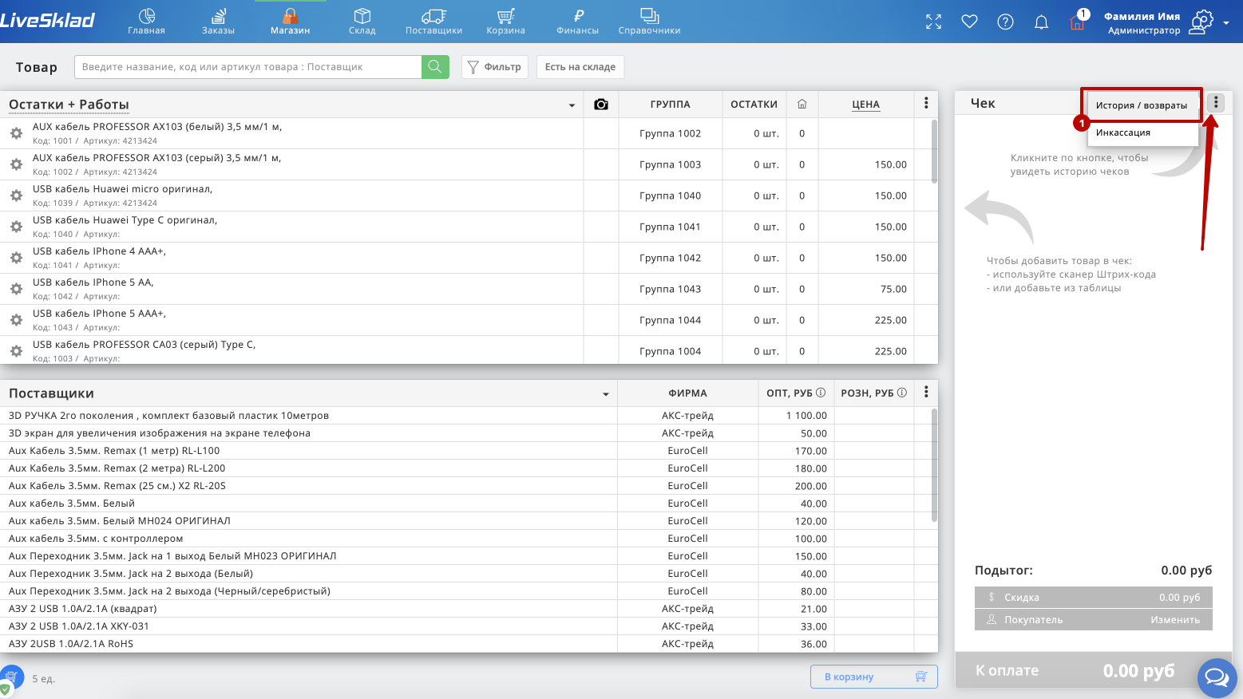Click the ФИРМА column header
The height and width of the screenshot is (699, 1243).
688,393
